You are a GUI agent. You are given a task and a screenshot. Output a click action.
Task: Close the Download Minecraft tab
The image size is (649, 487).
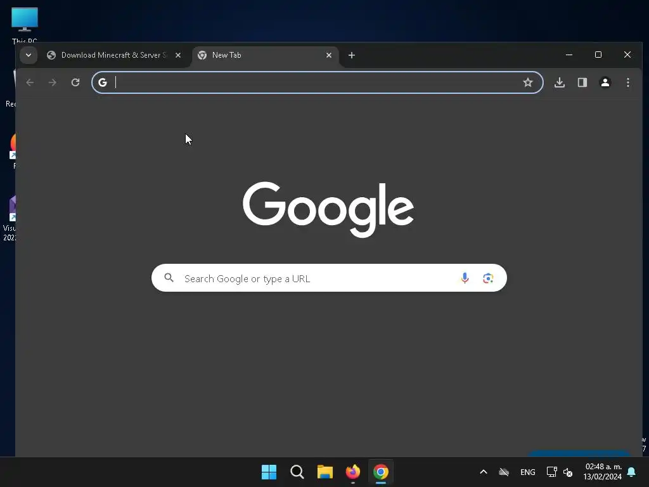click(x=178, y=55)
